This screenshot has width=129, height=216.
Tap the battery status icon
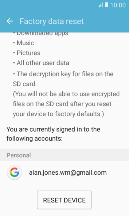[x=106, y=5]
